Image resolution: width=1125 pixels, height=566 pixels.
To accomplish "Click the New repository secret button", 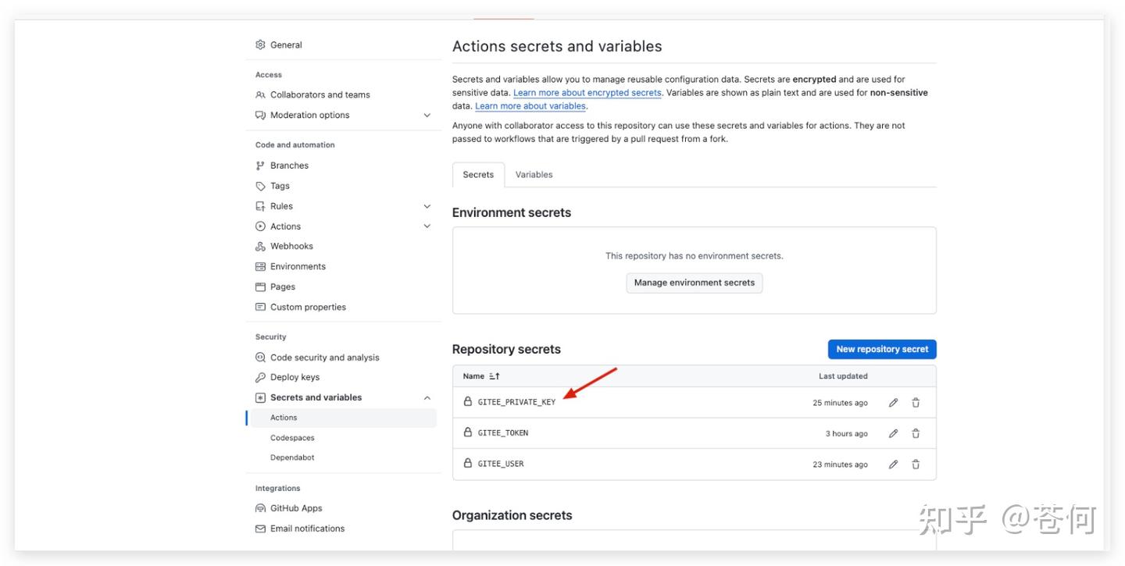I will 881,349.
